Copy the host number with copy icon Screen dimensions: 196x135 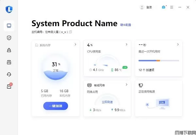[71, 32]
